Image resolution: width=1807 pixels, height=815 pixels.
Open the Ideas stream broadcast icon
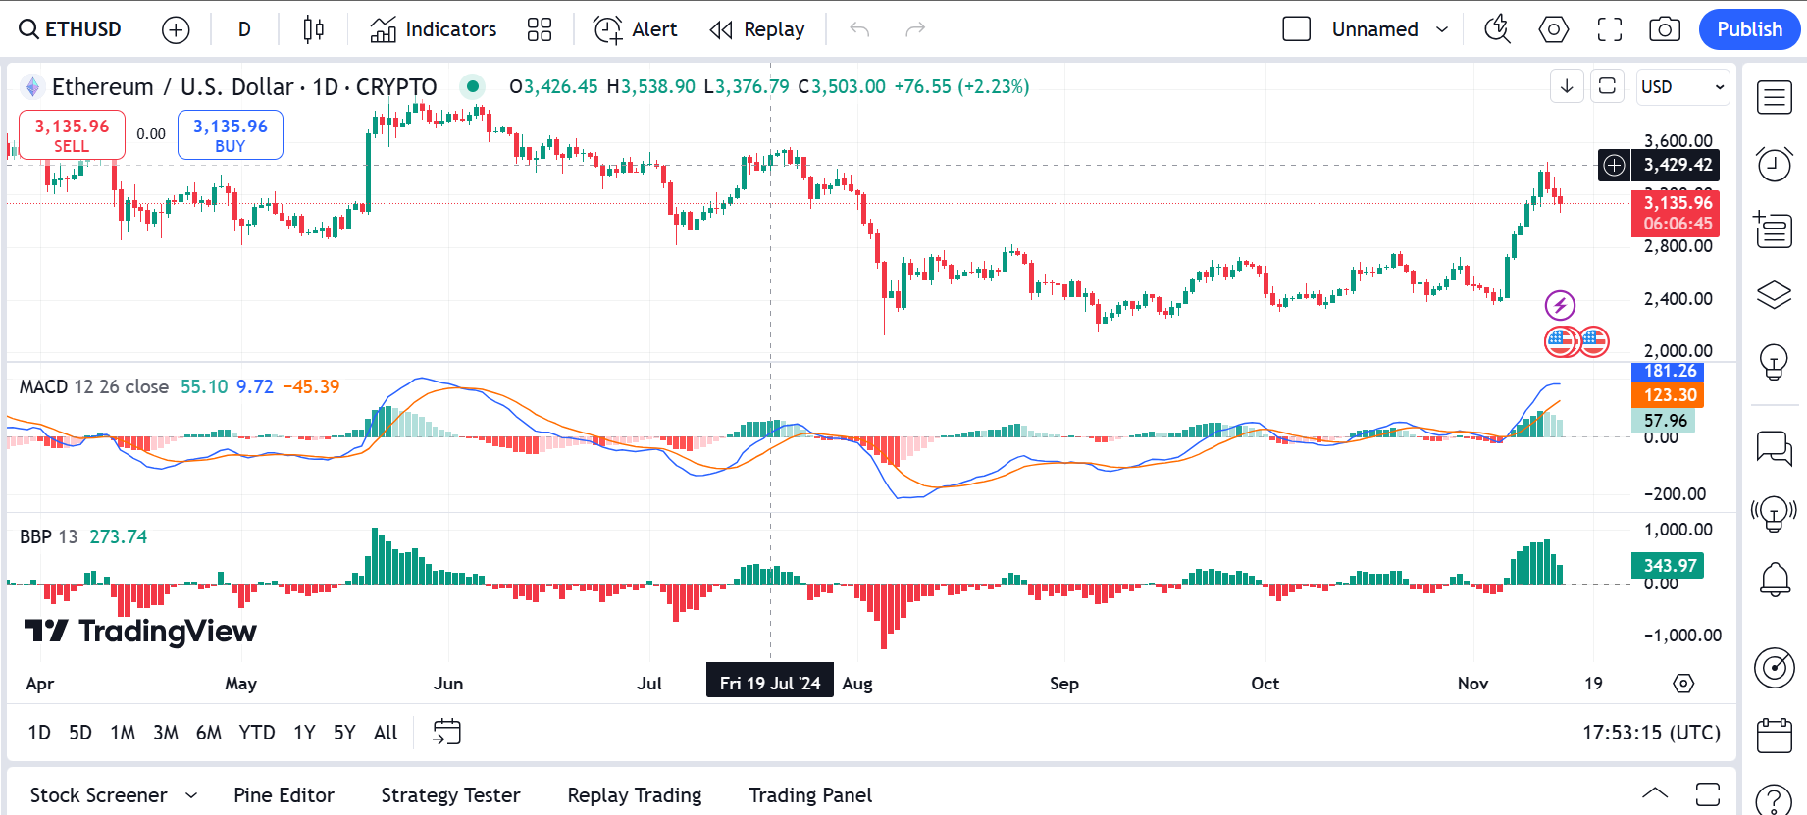pyautogui.click(x=1775, y=512)
